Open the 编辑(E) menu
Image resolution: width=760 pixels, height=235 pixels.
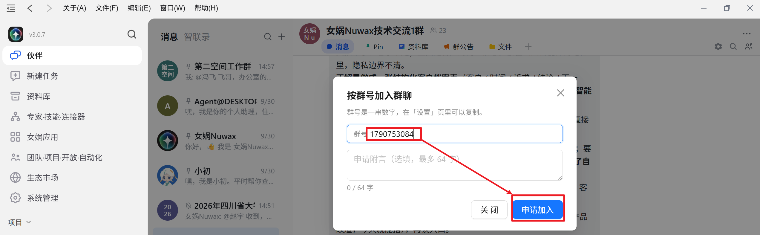tap(139, 8)
